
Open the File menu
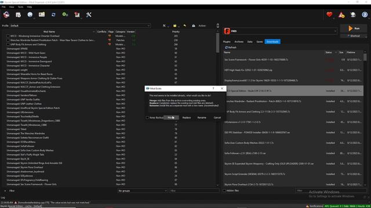(x=3, y=7)
